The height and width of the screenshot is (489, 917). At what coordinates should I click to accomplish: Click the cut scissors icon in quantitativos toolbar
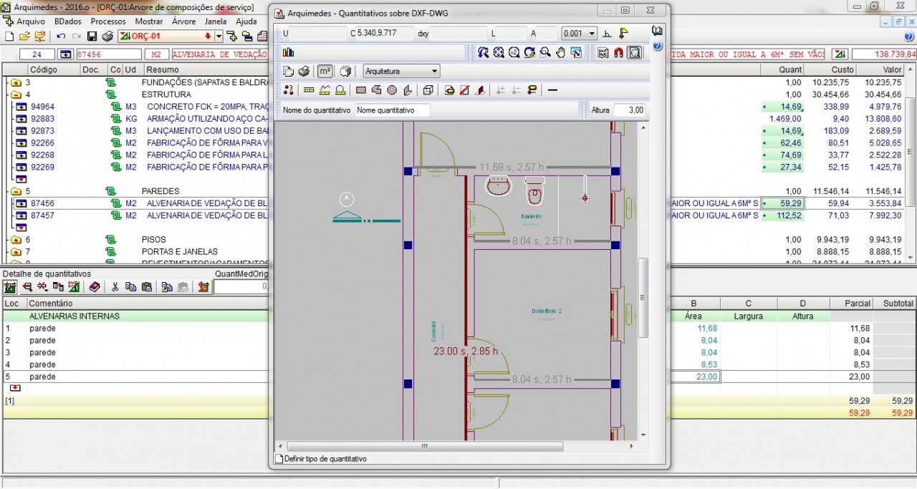[115, 287]
